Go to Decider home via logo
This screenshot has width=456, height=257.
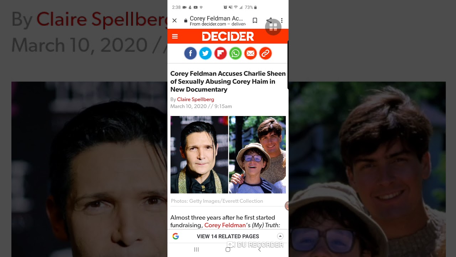click(228, 36)
